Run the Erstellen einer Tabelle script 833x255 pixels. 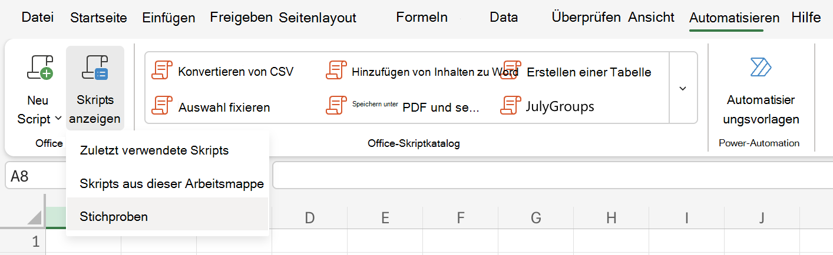click(x=576, y=72)
